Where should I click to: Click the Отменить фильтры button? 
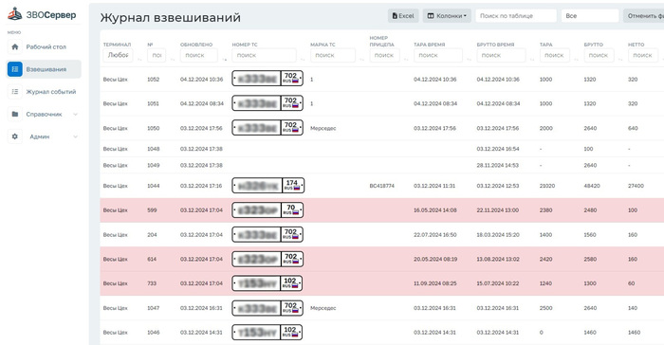tap(644, 16)
